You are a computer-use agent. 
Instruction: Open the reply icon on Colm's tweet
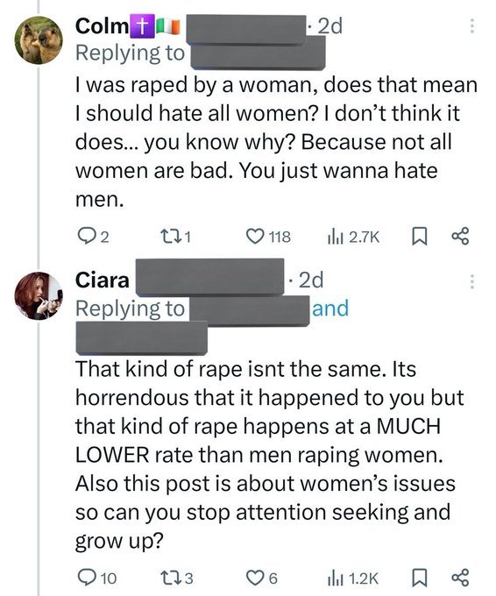(x=84, y=237)
